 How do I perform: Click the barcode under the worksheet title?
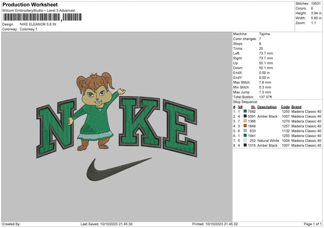click(x=42, y=17)
